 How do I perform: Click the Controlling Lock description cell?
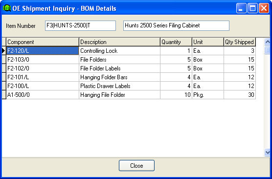point(119,51)
